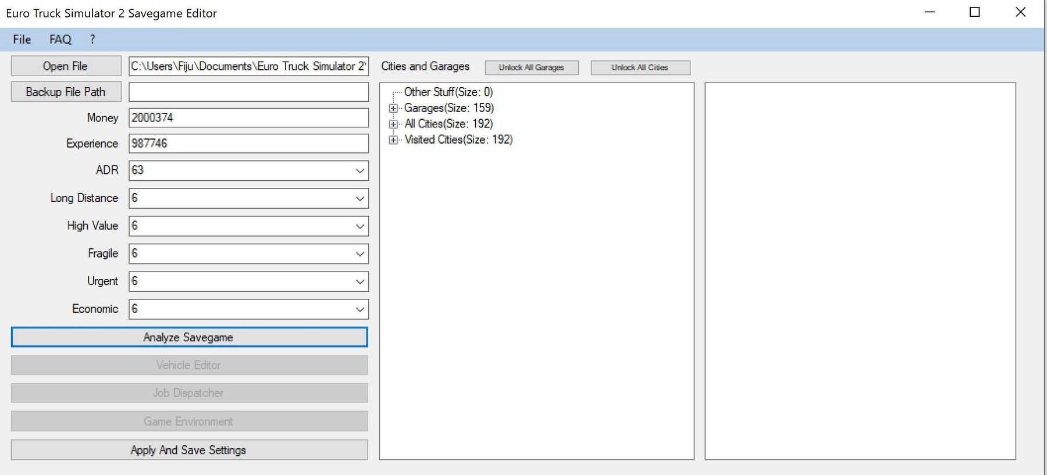Image resolution: width=1047 pixels, height=475 pixels.
Task: Open the ADR dropdown
Action: click(x=359, y=171)
